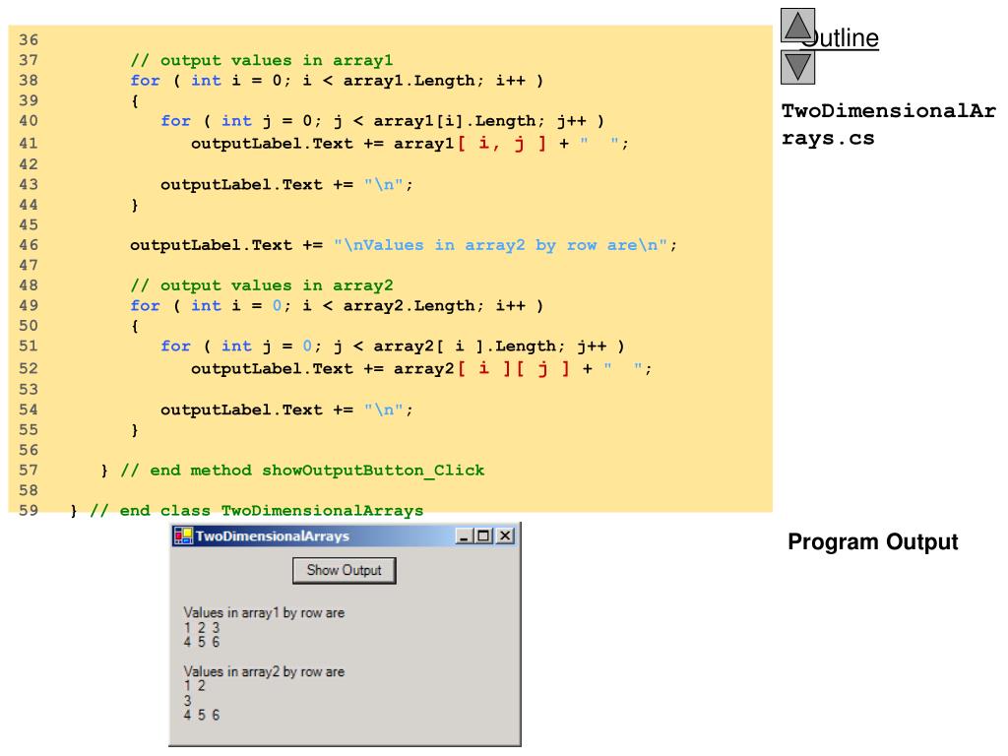1008x756 pixels.
Task: Close the TwoDimensionalArrays window
Action: [x=505, y=535]
